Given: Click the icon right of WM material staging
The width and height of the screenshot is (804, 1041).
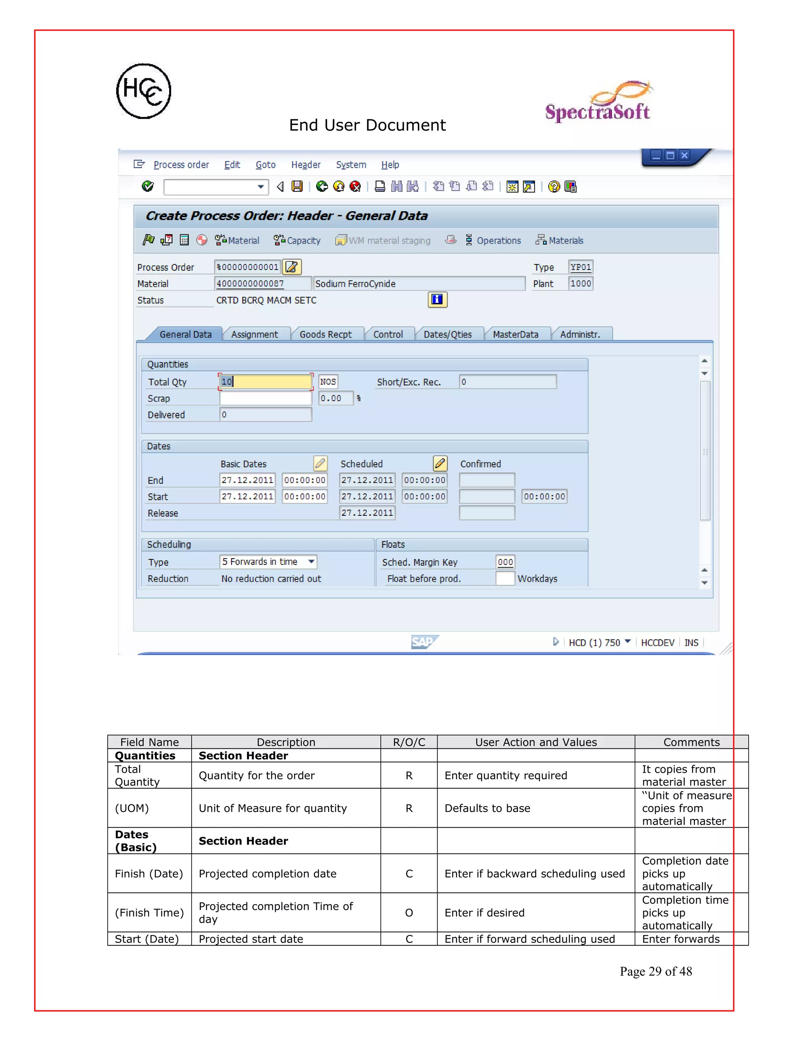Looking at the screenshot, I should [451, 240].
